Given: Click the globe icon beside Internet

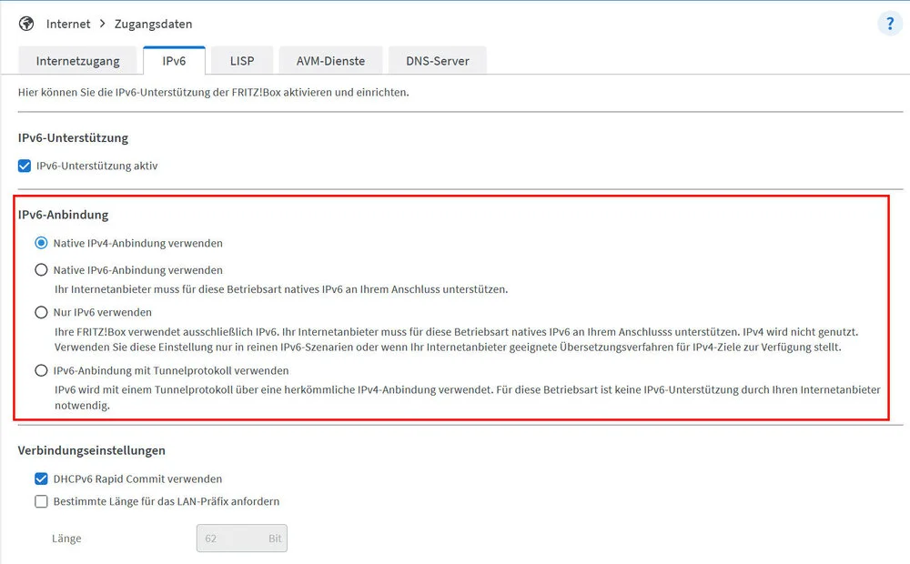Looking at the screenshot, I should click(26, 24).
